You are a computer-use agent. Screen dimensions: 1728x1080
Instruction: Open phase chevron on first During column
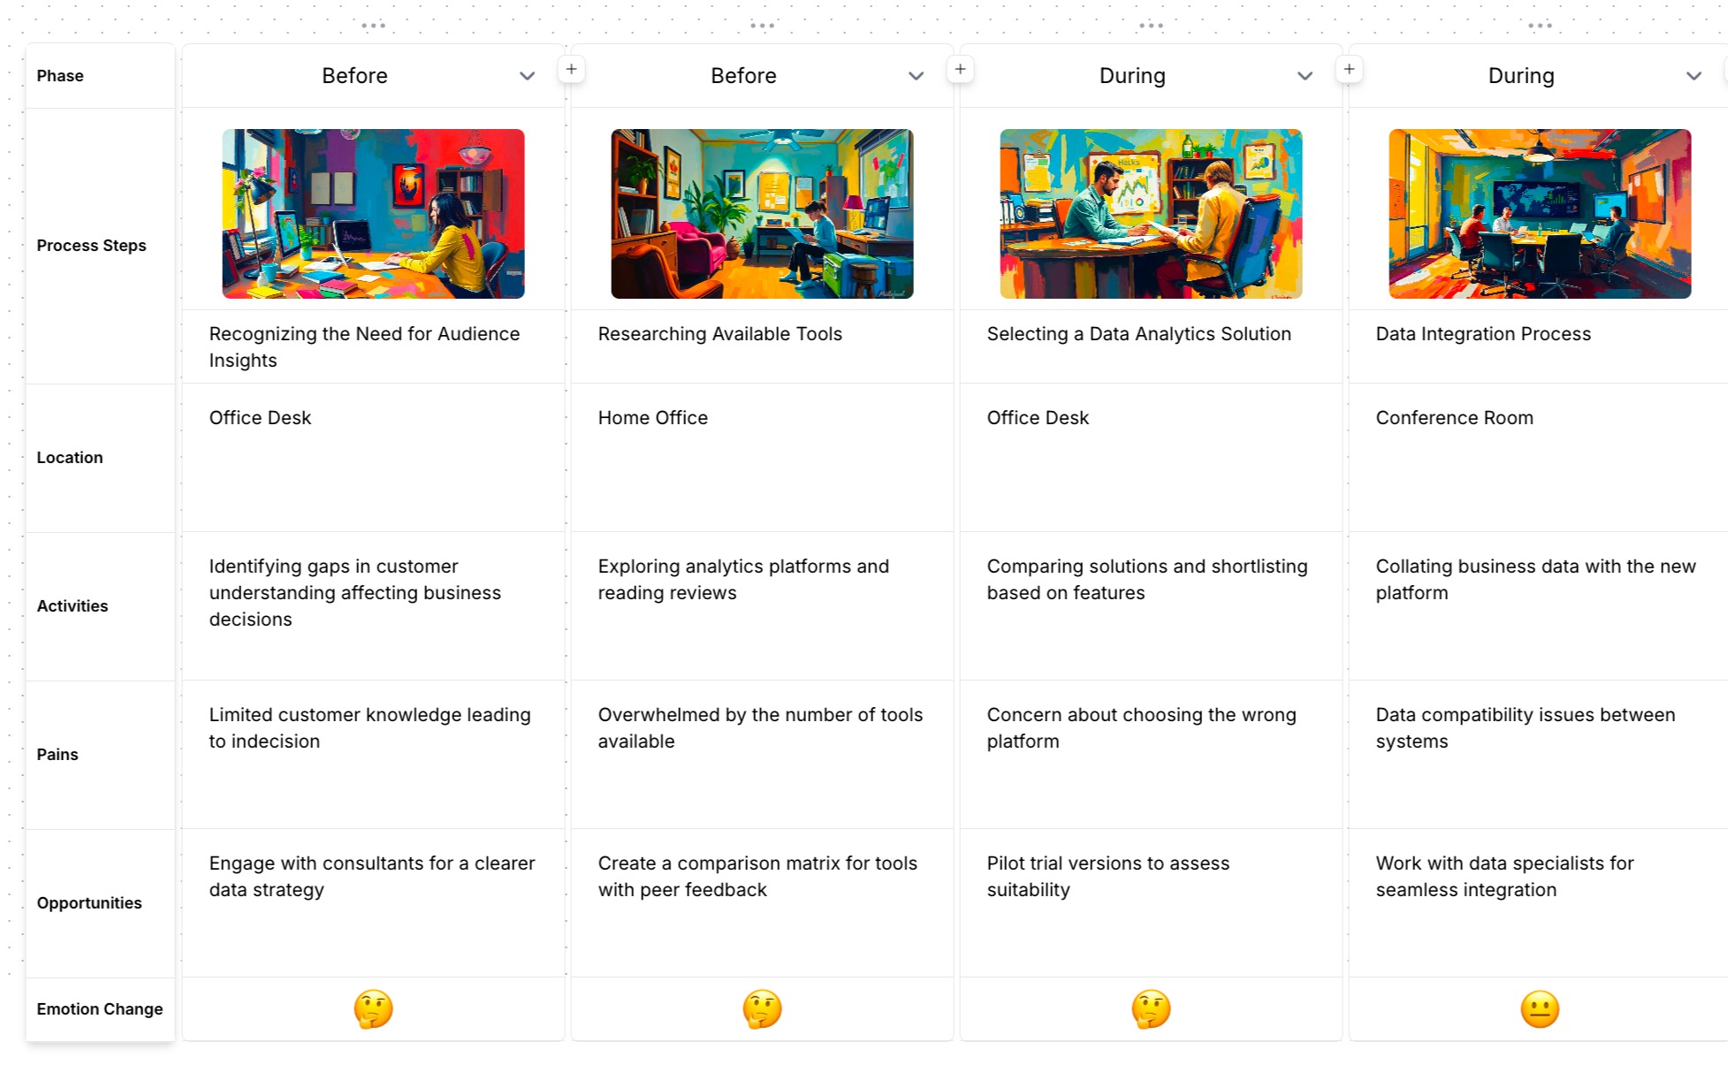1305,76
